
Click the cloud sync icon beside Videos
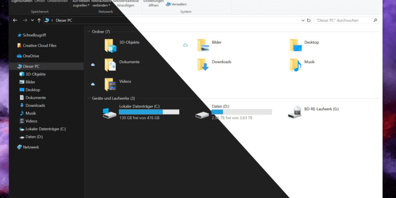(x=93, y=84)
